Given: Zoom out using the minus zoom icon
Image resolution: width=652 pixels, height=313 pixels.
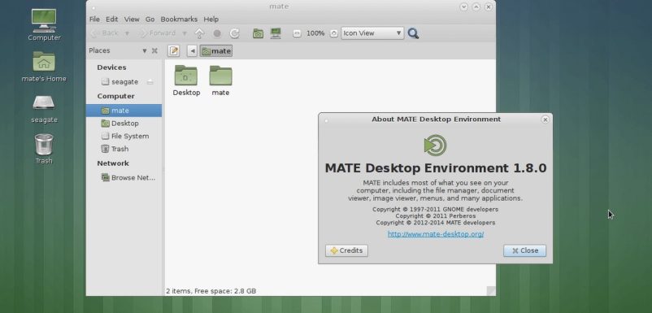Looking at the screenshot, I should [297, 33].
